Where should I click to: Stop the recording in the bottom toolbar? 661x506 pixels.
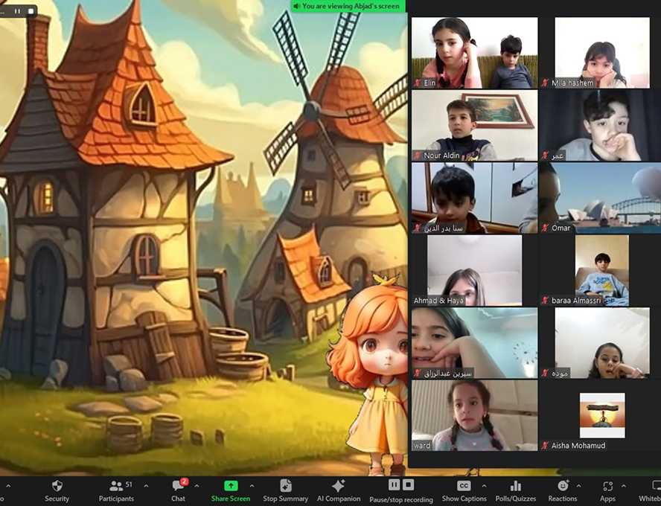[408, 485]
